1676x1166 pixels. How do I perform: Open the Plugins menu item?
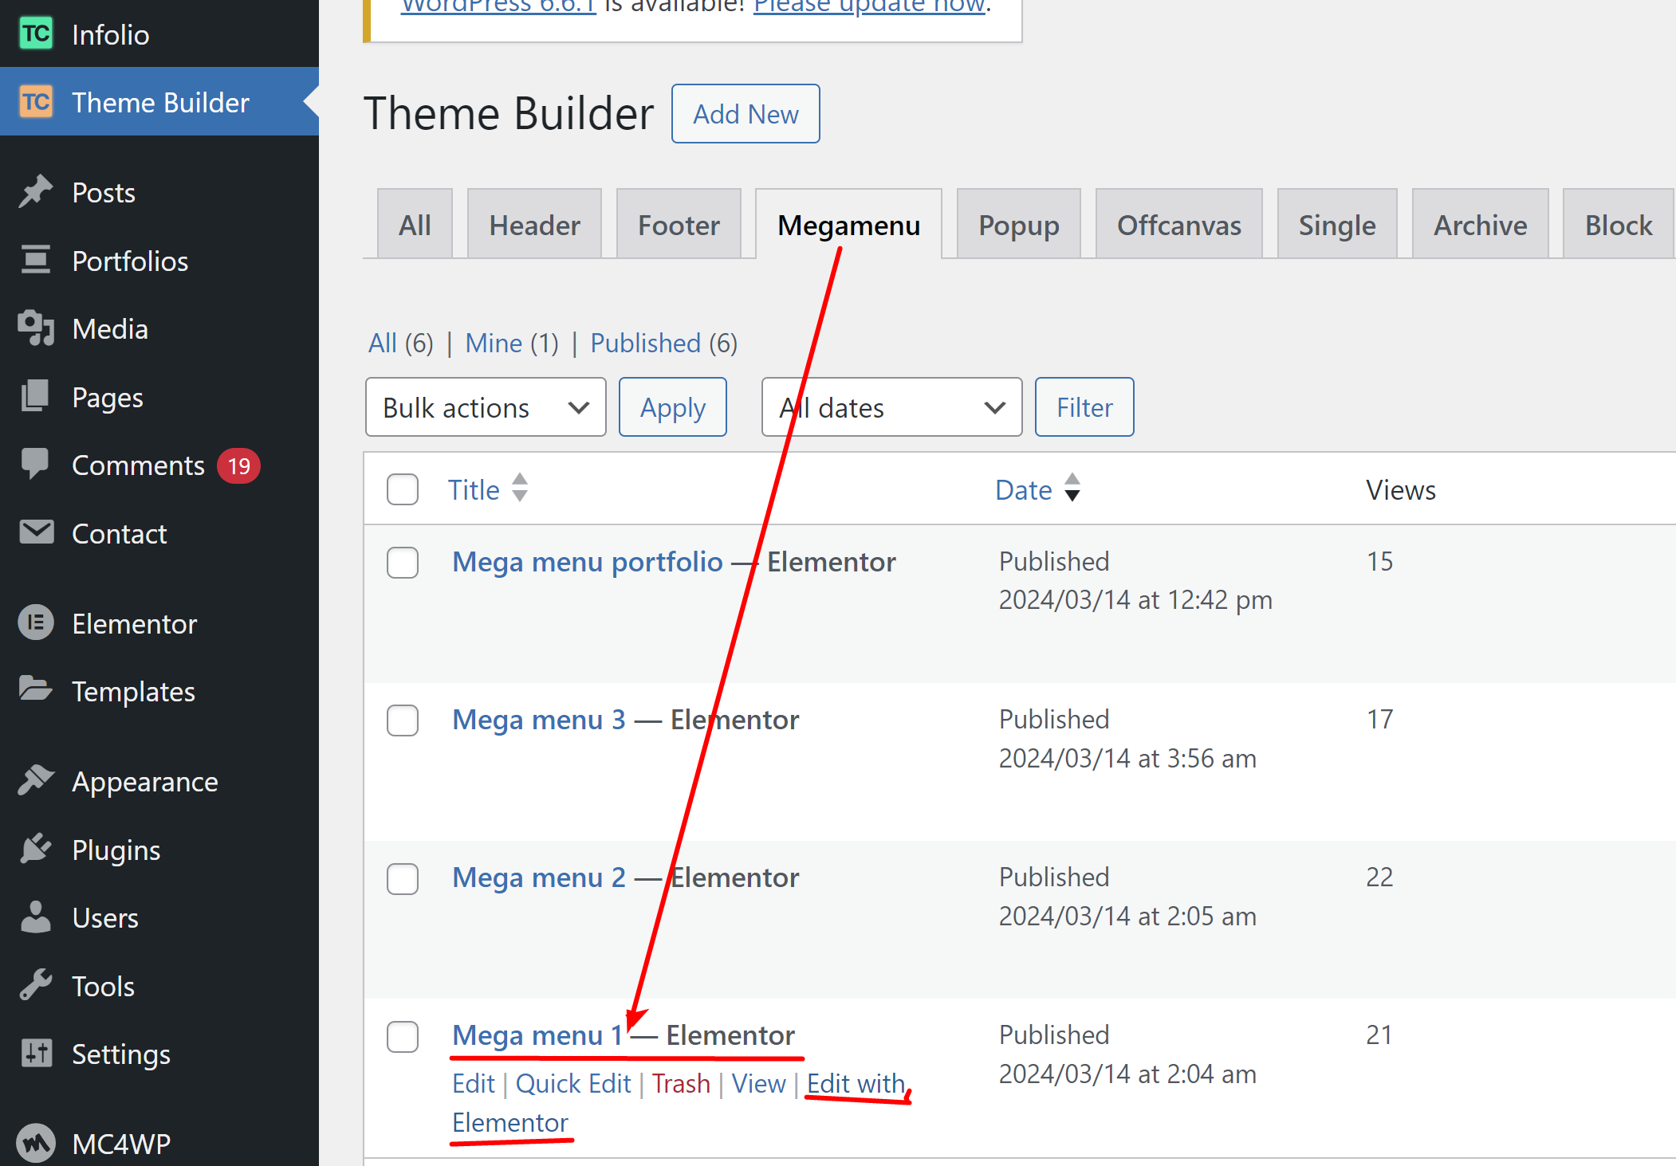[159, 850]
